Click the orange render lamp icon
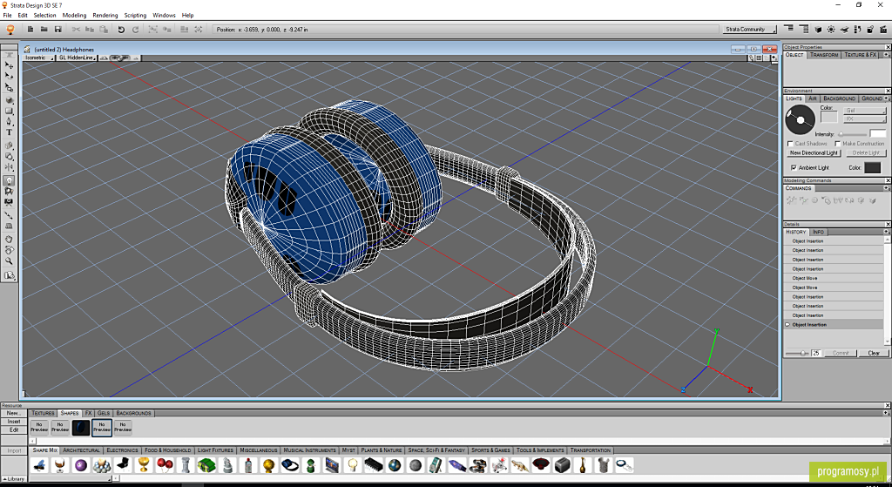This screenshot has height=487, width=892. pyautogui.click(x=10, y=30)
